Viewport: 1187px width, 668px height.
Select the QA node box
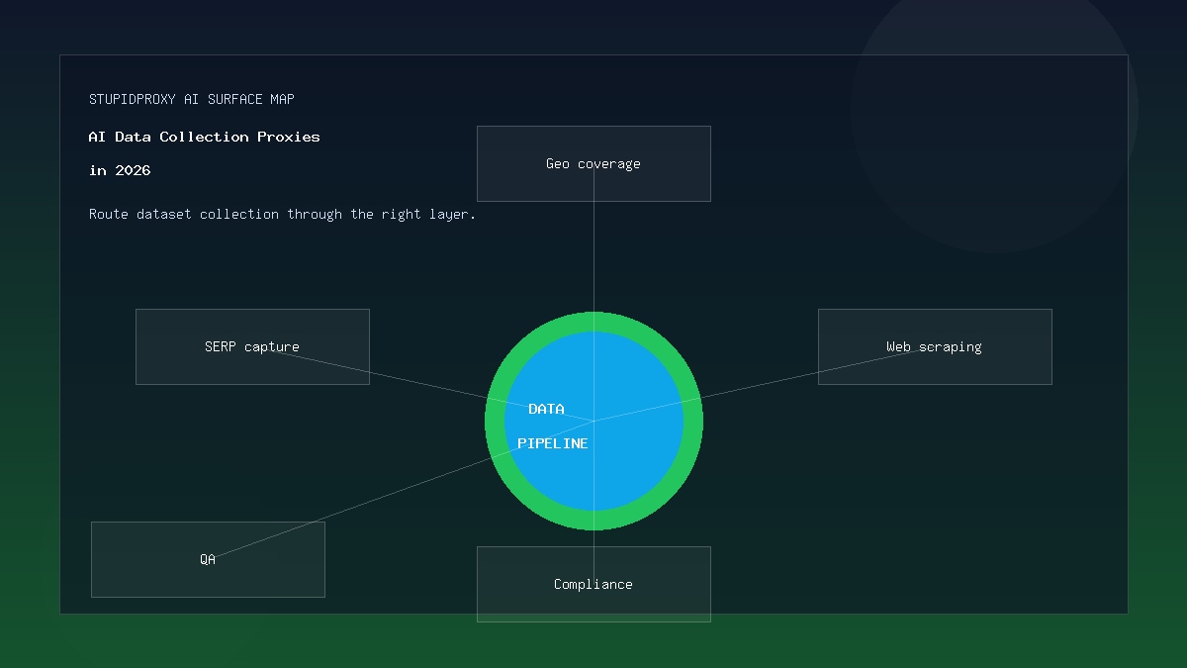click(208, 559)
